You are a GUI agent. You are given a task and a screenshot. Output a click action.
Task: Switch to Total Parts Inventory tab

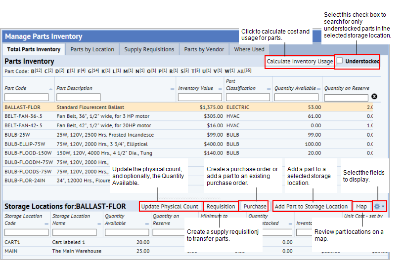34,49
